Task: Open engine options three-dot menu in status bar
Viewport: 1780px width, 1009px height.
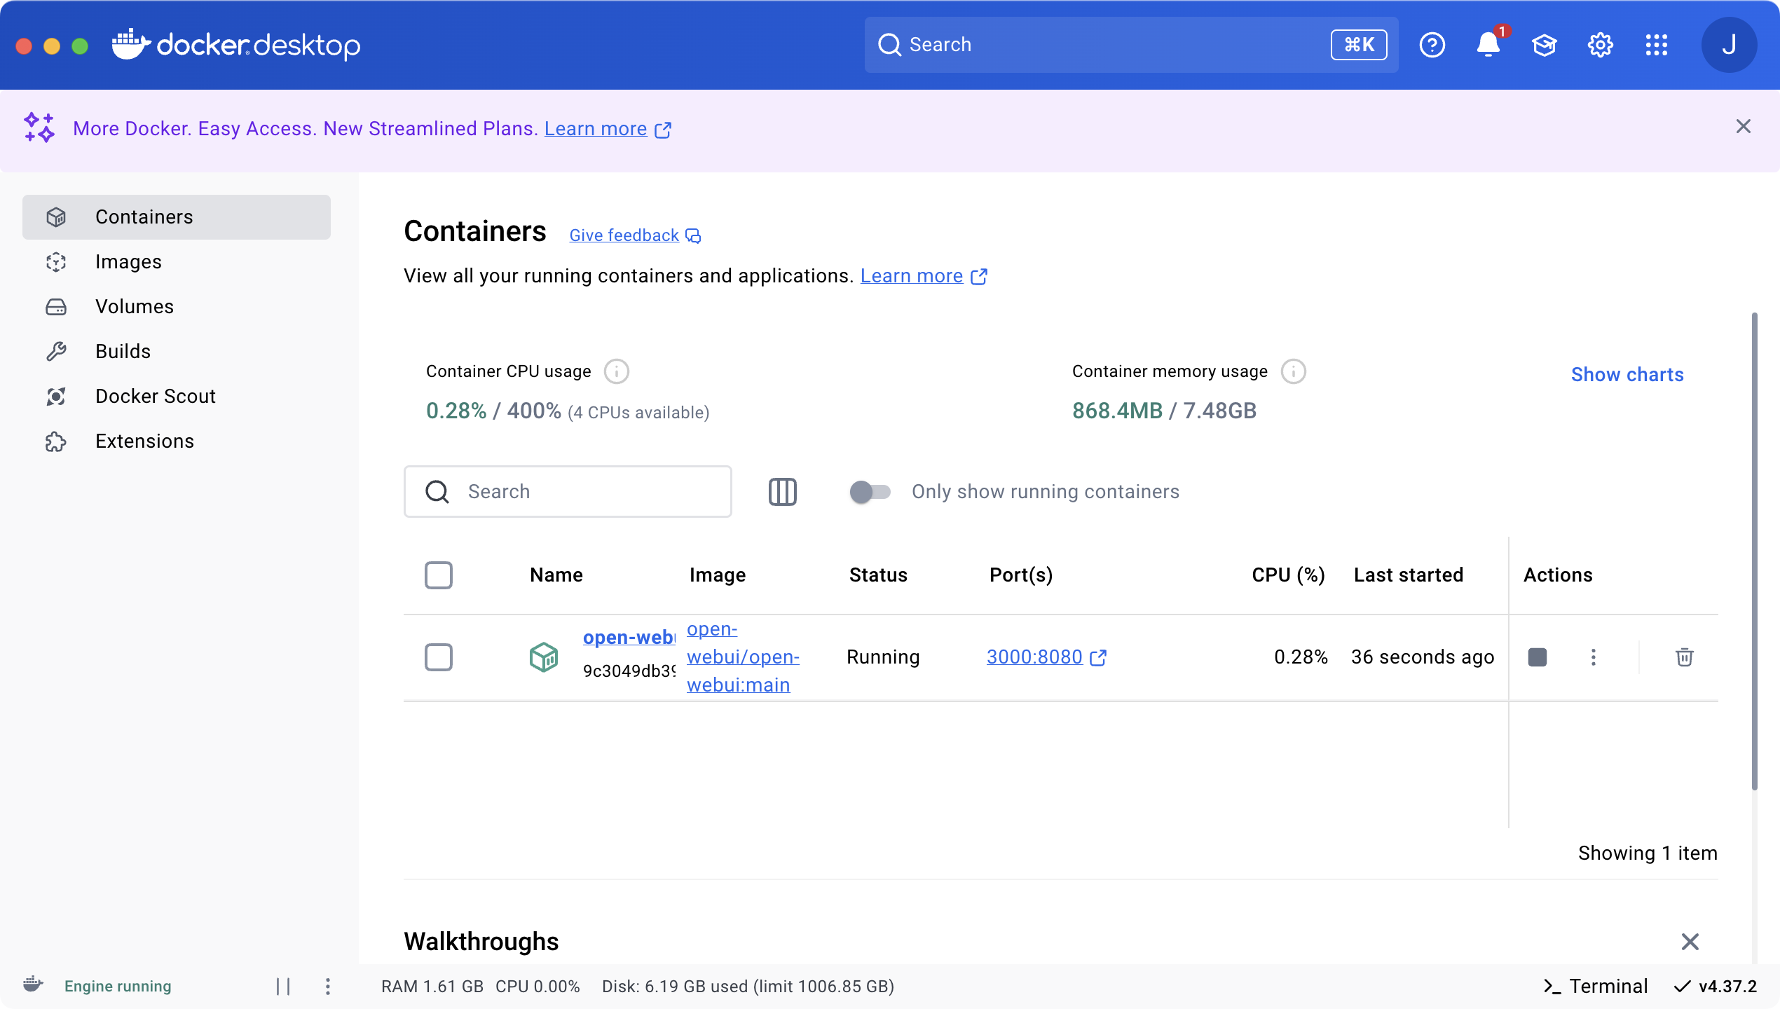Action: 327,987
